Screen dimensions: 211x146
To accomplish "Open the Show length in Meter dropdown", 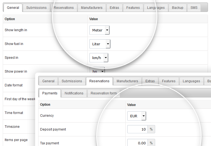I will (x=100, y=30).
